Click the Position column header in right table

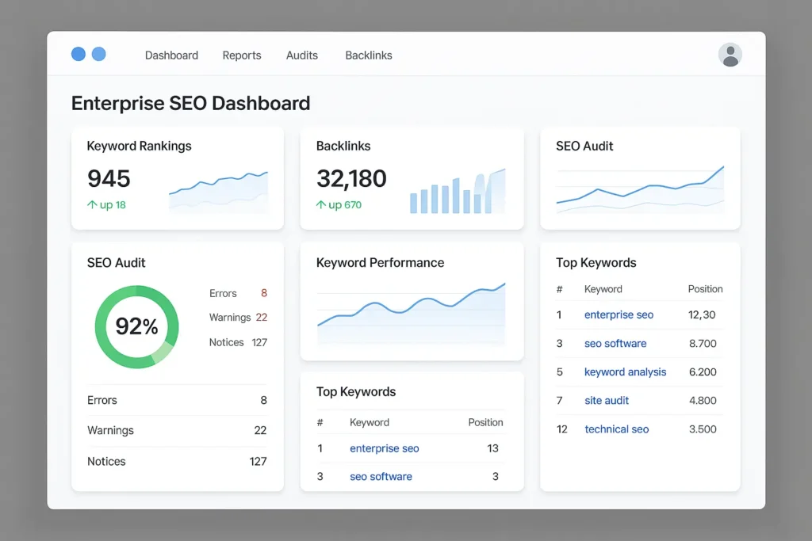click(x=705, y=289)
